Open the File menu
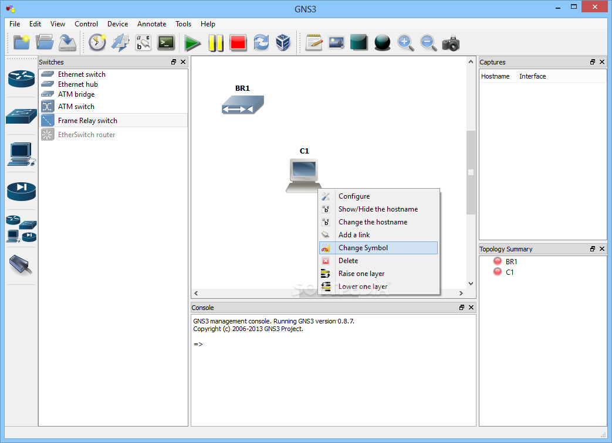This screenshot has width=612, height=443. click(x=15, y=24)
